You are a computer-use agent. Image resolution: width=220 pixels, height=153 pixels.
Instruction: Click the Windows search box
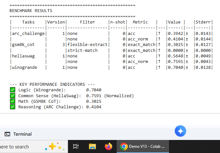pos(34,146)
